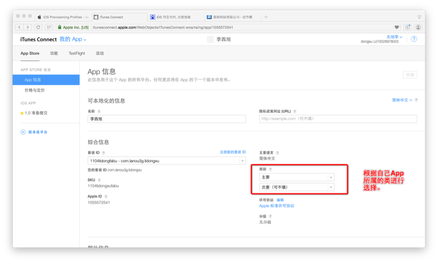
Task: Click help icon next to SKU
Action: pos(99,180)
